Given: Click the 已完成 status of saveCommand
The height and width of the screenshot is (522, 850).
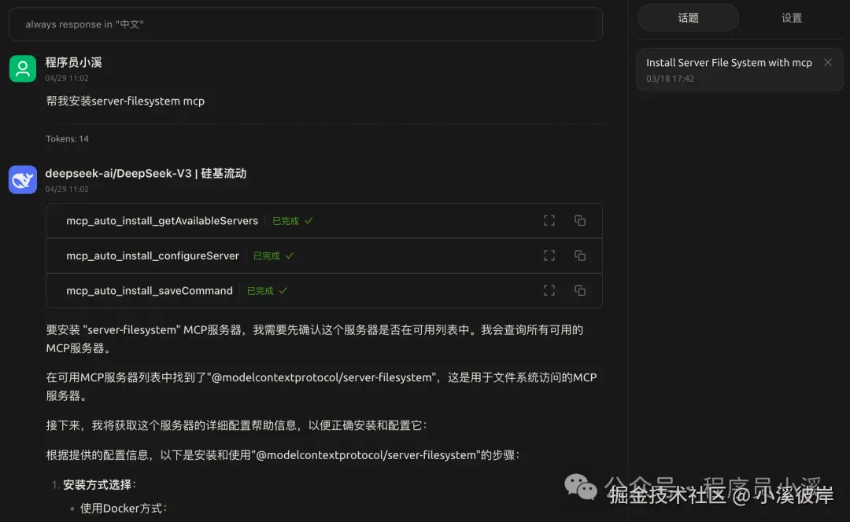Looking at the screenshot, I should (x=267, y=291).
